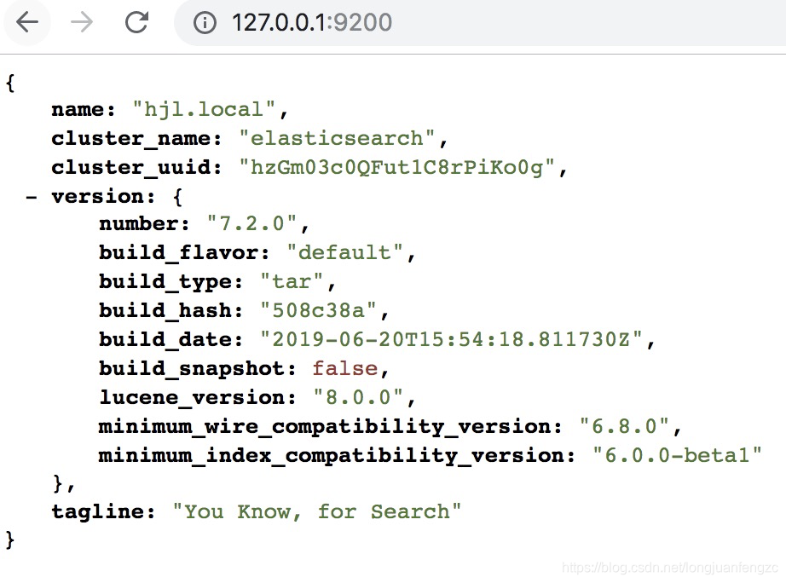
Task: Select the name value "hjl.local"
Action: tap(204, 110)
